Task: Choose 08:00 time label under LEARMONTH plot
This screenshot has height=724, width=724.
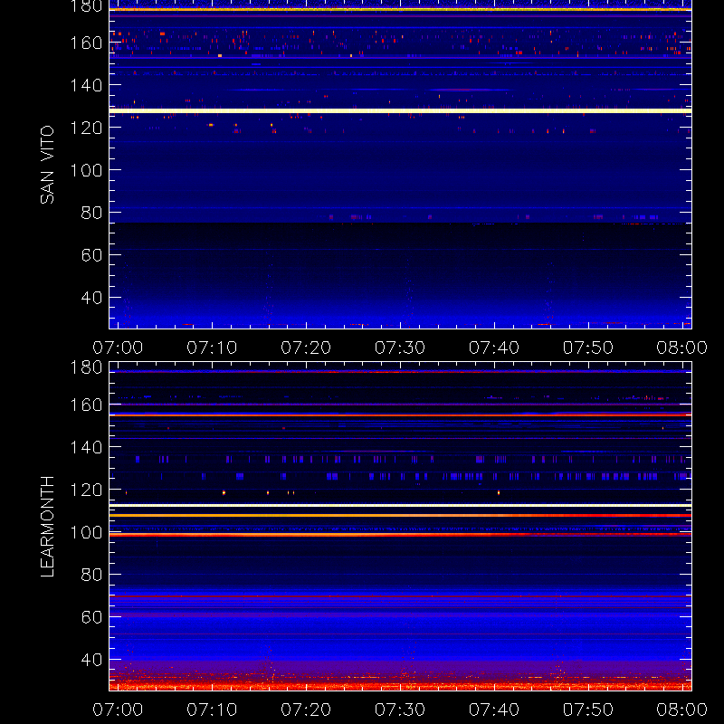Action: point(682,710)
